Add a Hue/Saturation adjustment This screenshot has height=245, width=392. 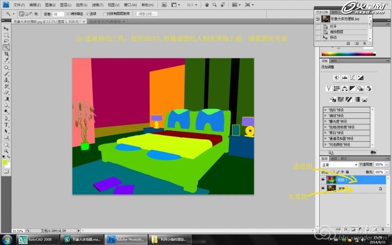[336, 88]
